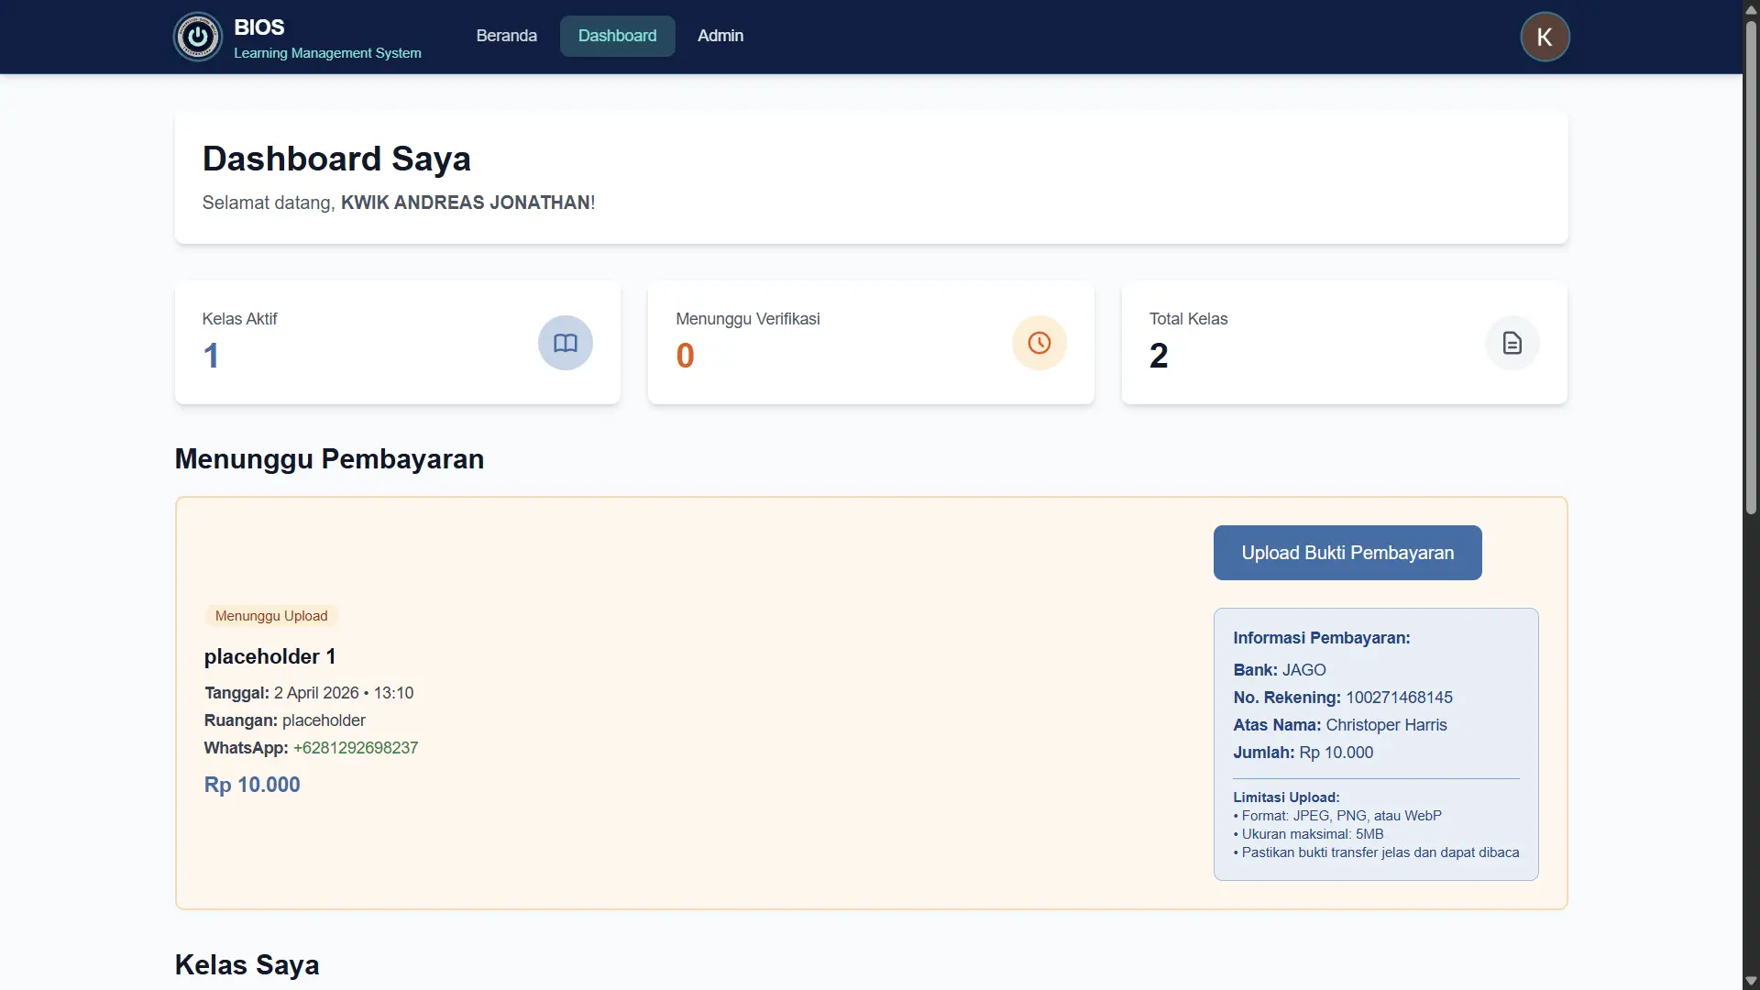Open the user avatar K menu
The width and height of the screenshot is (1760, 990).
click(x=1545, y=37)
